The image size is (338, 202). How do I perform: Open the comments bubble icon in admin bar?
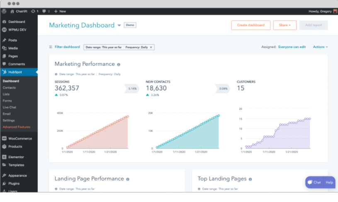44,11
